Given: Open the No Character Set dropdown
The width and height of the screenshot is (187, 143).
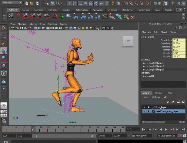Looking at the screenshot, I should (x=166, y=136).
